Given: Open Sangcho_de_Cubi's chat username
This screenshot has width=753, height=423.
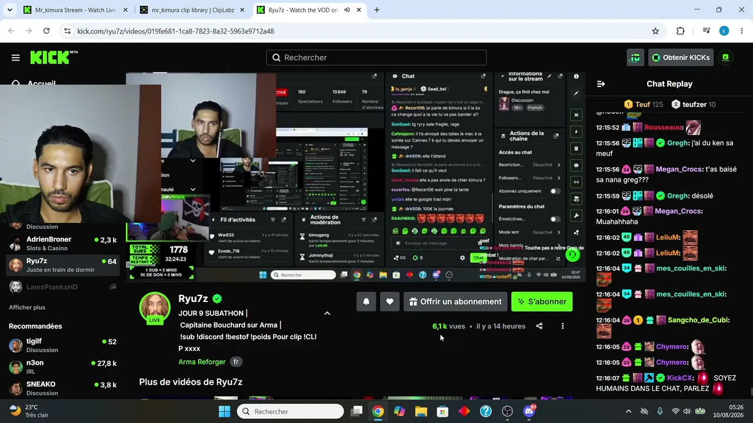Looking at the screenshot, I should [698, 320].
